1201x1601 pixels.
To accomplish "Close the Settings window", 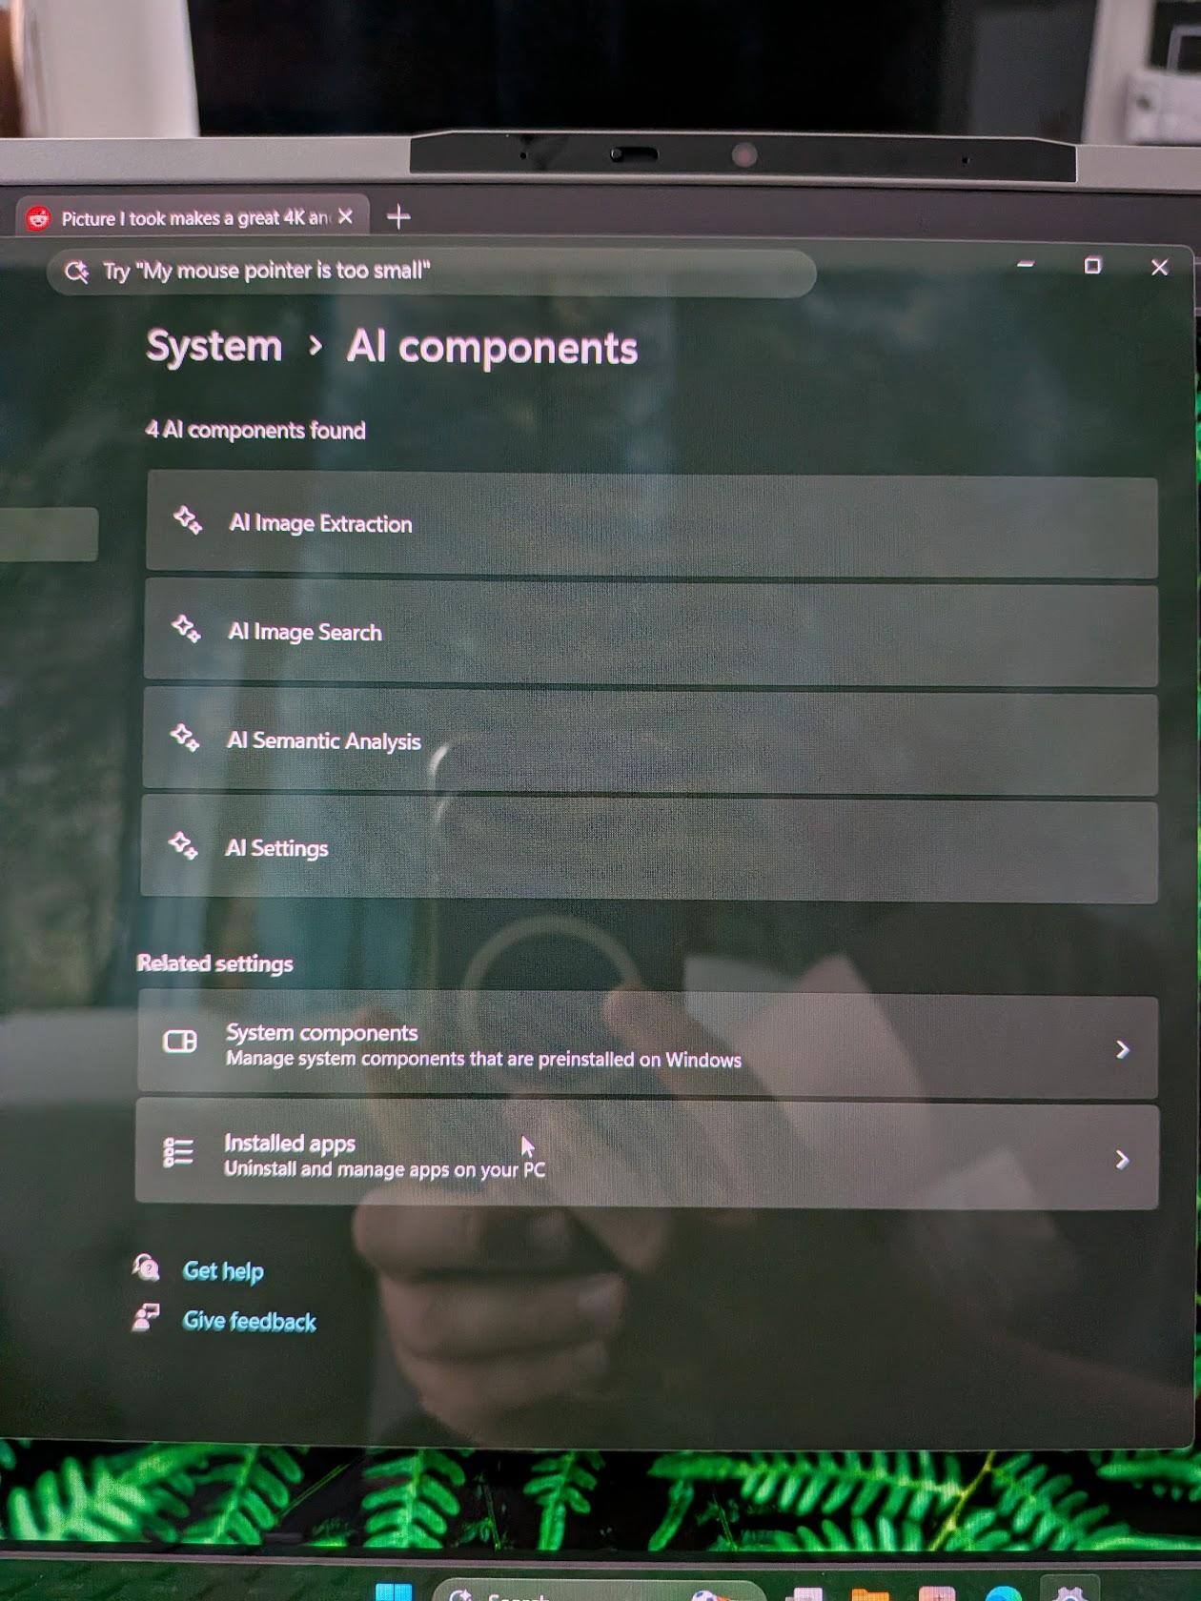I will [1159, 268].
